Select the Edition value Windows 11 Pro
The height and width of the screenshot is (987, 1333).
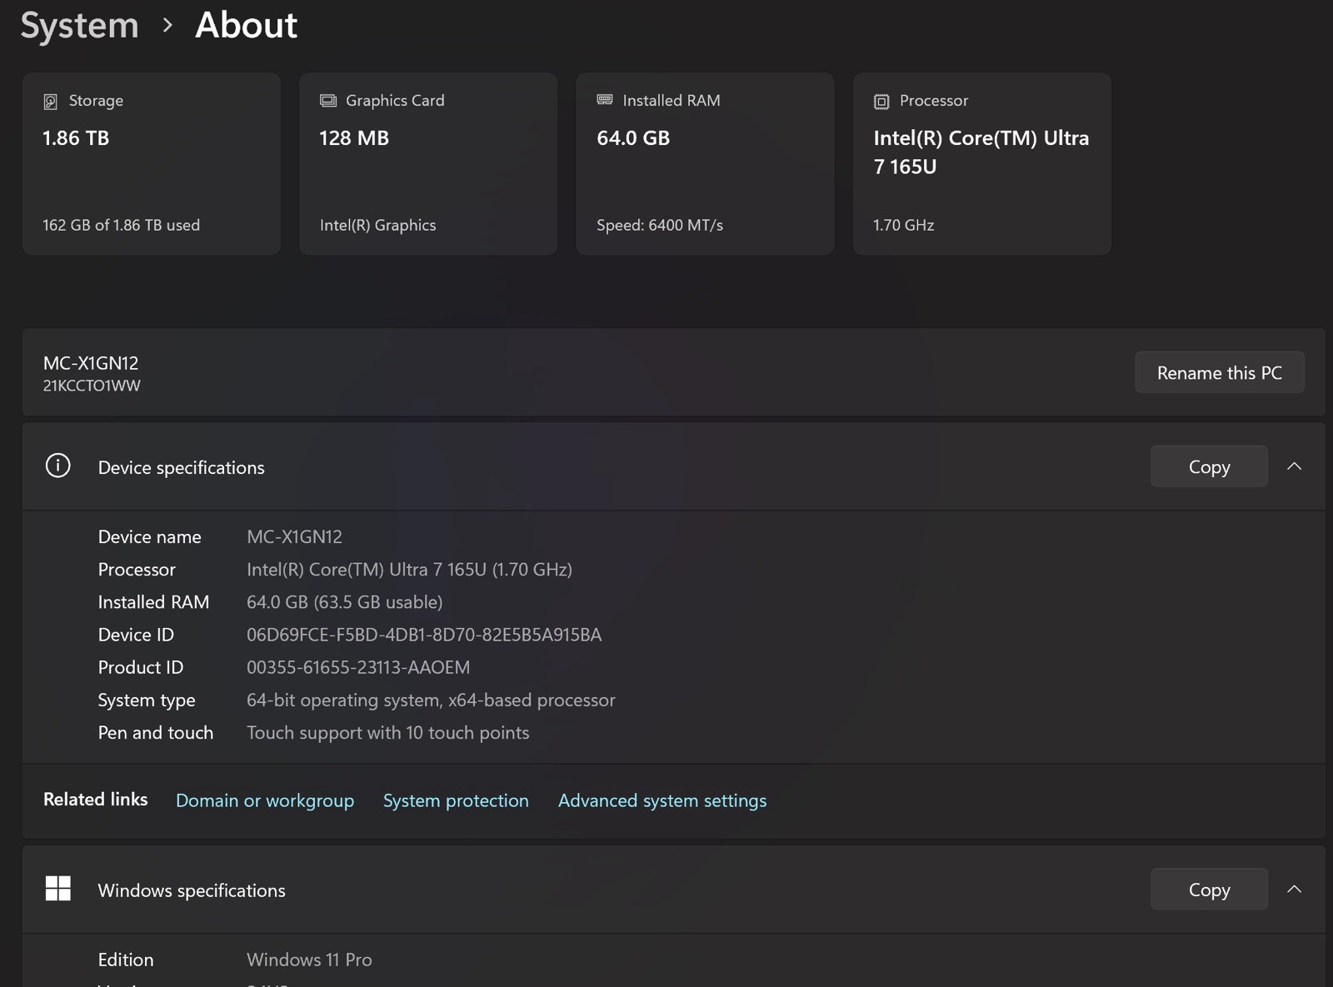(x=309, y=960)
